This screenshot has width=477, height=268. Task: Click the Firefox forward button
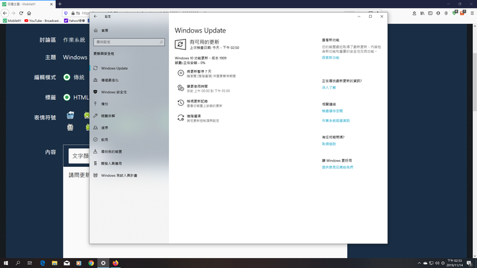13,13
